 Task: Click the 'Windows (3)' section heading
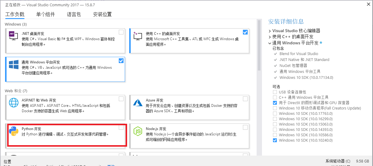16,24
